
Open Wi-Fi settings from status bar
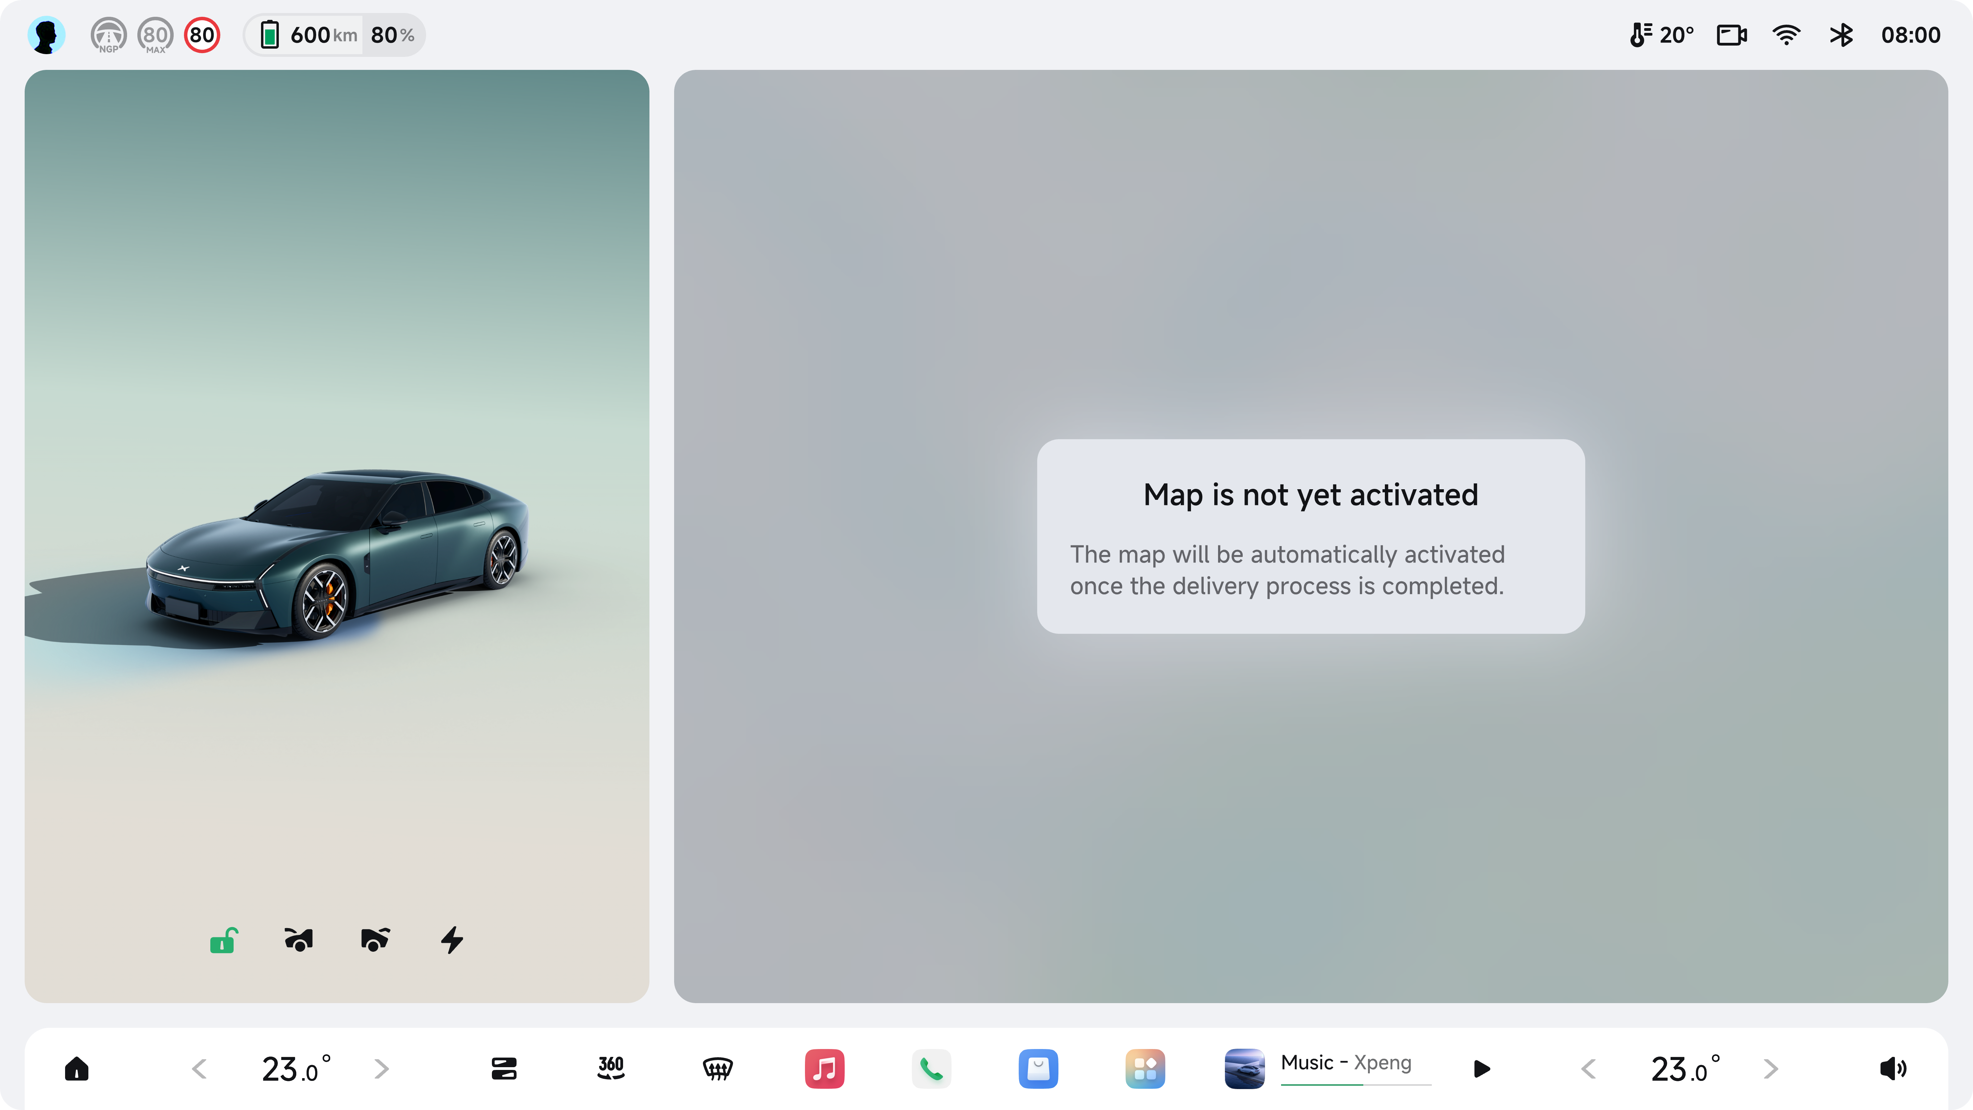pyautogui.click(x=1786, y=35)
